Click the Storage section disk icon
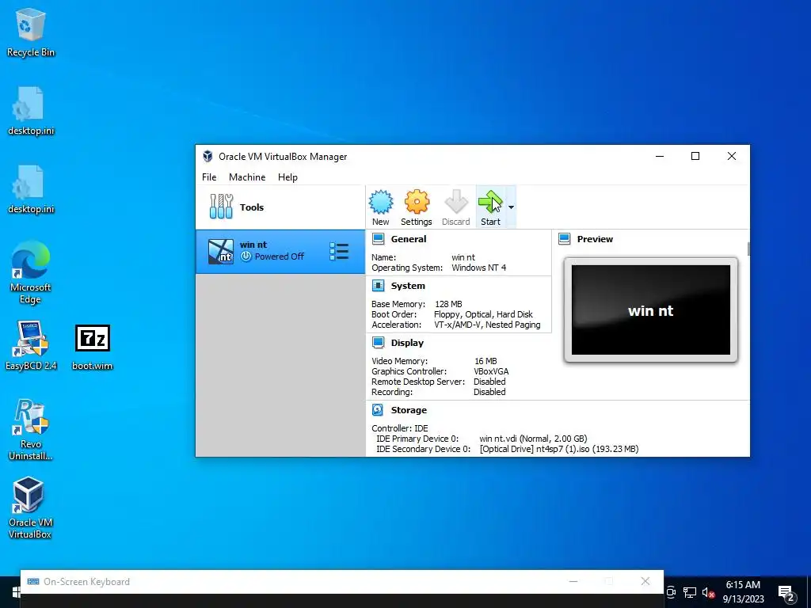 click(x=378, y=410)
